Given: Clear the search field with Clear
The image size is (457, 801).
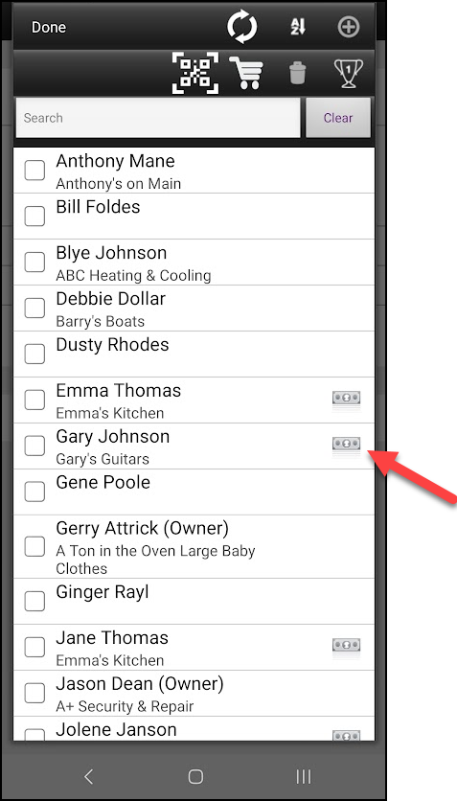Looking at the screenshot, I should [x=338, y=118].
